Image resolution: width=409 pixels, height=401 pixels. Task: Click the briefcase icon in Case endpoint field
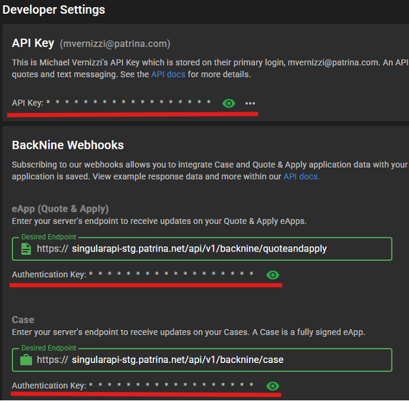coord(26,360)
